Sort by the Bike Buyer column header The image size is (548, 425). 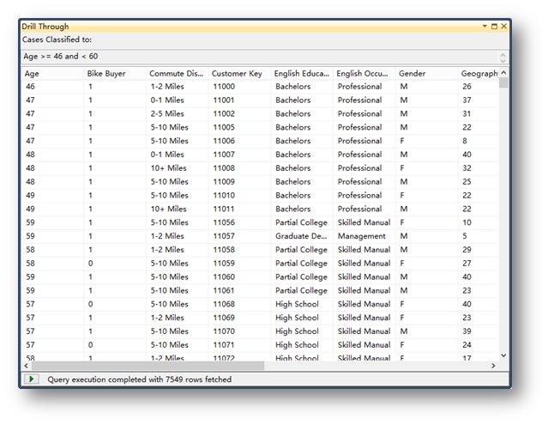pyautogui.click(x=114, y=74)
